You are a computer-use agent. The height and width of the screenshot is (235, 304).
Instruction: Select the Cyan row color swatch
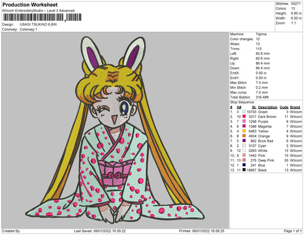244,145
